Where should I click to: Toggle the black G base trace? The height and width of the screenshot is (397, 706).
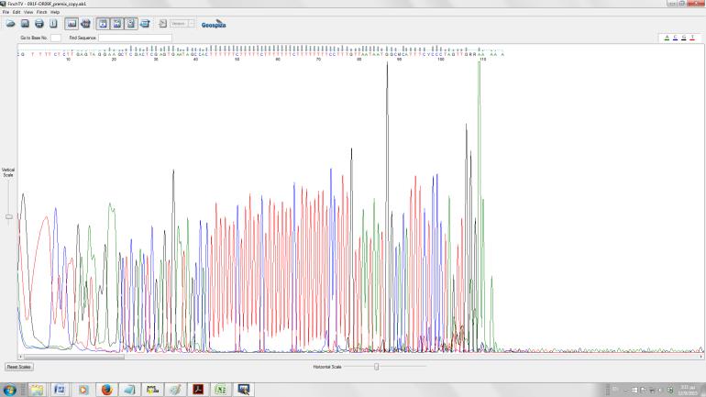click(x=683, y=38)
